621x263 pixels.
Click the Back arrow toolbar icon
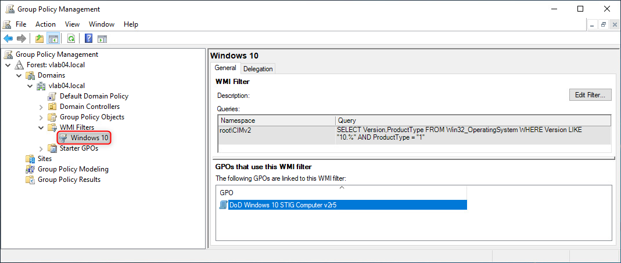[x=8, y=39]
